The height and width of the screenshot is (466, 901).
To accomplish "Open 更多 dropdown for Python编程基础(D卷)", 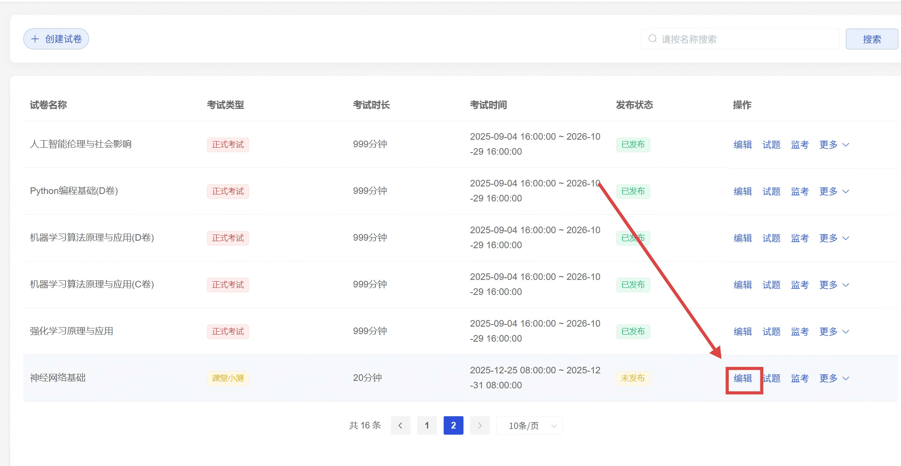I will coord(834,191).
